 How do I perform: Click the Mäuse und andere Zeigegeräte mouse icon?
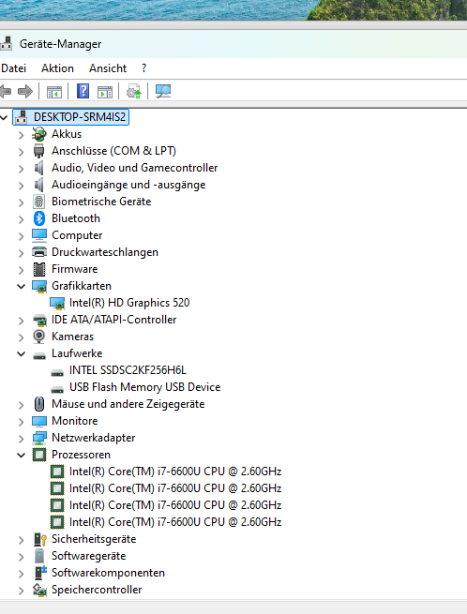coord(38,404)
